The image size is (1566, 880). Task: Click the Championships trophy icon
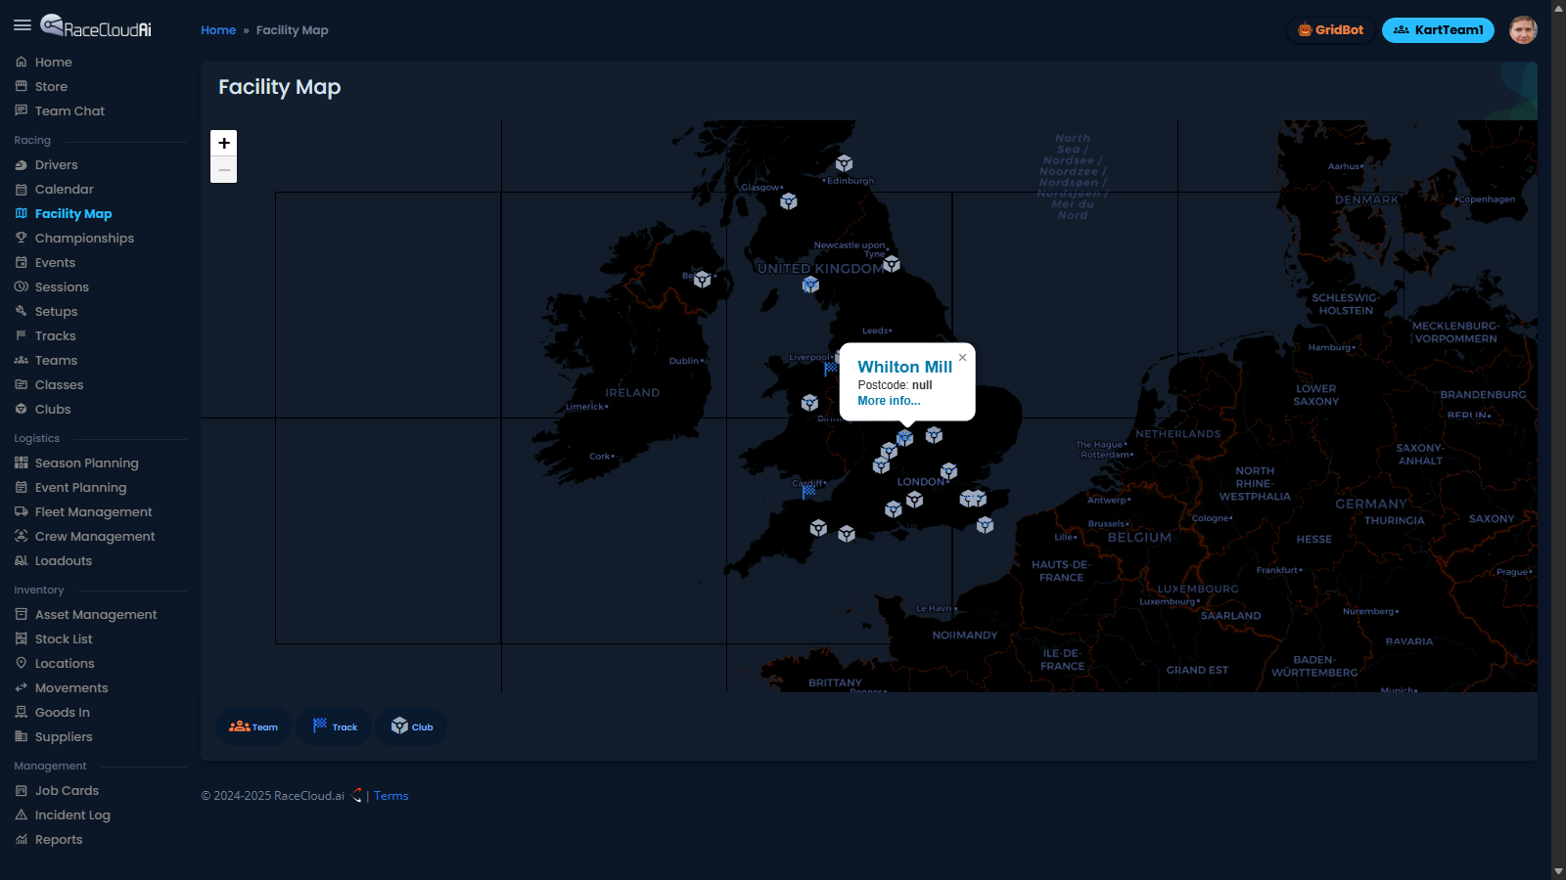pos(22,238)
